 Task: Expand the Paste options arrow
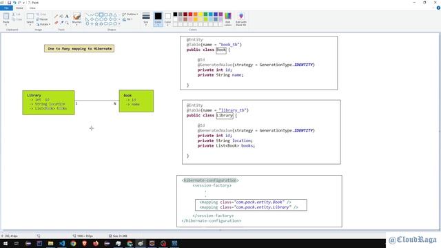coord(6,25)
